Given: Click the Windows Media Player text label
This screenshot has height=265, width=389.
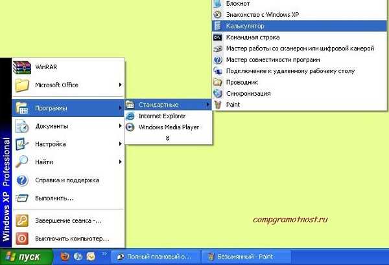Looking at the screenshot, I should [x=169, y=127].
